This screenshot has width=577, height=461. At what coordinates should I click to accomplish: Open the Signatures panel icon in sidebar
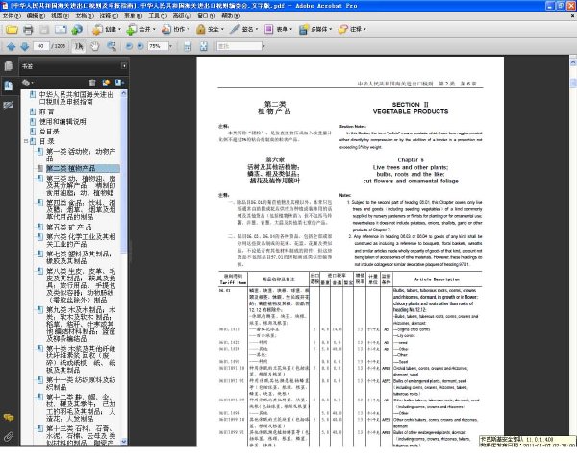pos(8,105)
